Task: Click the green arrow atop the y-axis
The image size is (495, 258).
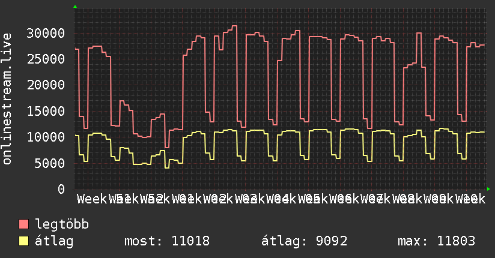Action: (x=75, y=7)
